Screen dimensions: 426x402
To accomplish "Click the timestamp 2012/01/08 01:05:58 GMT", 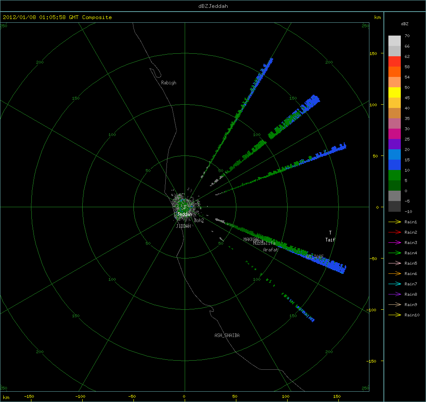I will click(41, 17).
